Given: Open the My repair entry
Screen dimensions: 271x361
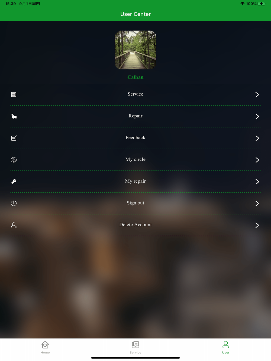Looking at the screenshot, I should 135,181.
